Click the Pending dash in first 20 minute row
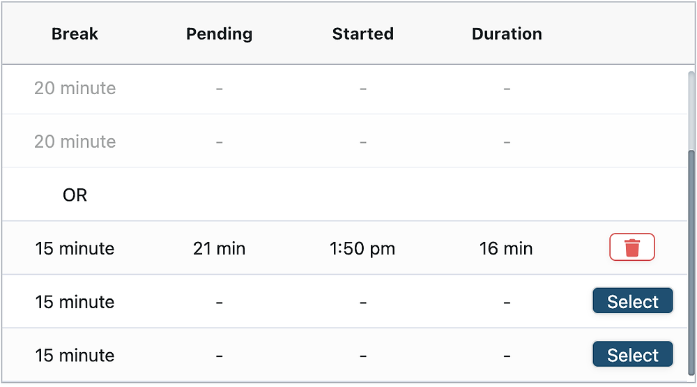Viewport: 697px width, 387px height. coord(219,89)
